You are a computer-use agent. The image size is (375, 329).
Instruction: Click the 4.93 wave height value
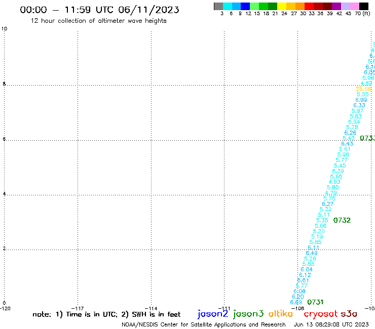pos(334,182)
